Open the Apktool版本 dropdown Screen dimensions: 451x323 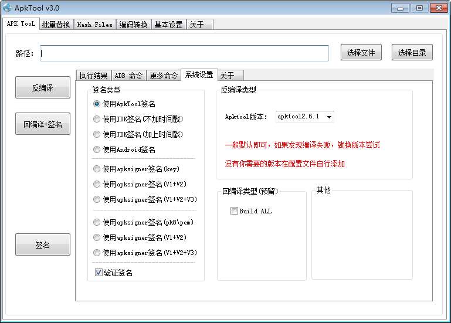[x=304, y=117]
